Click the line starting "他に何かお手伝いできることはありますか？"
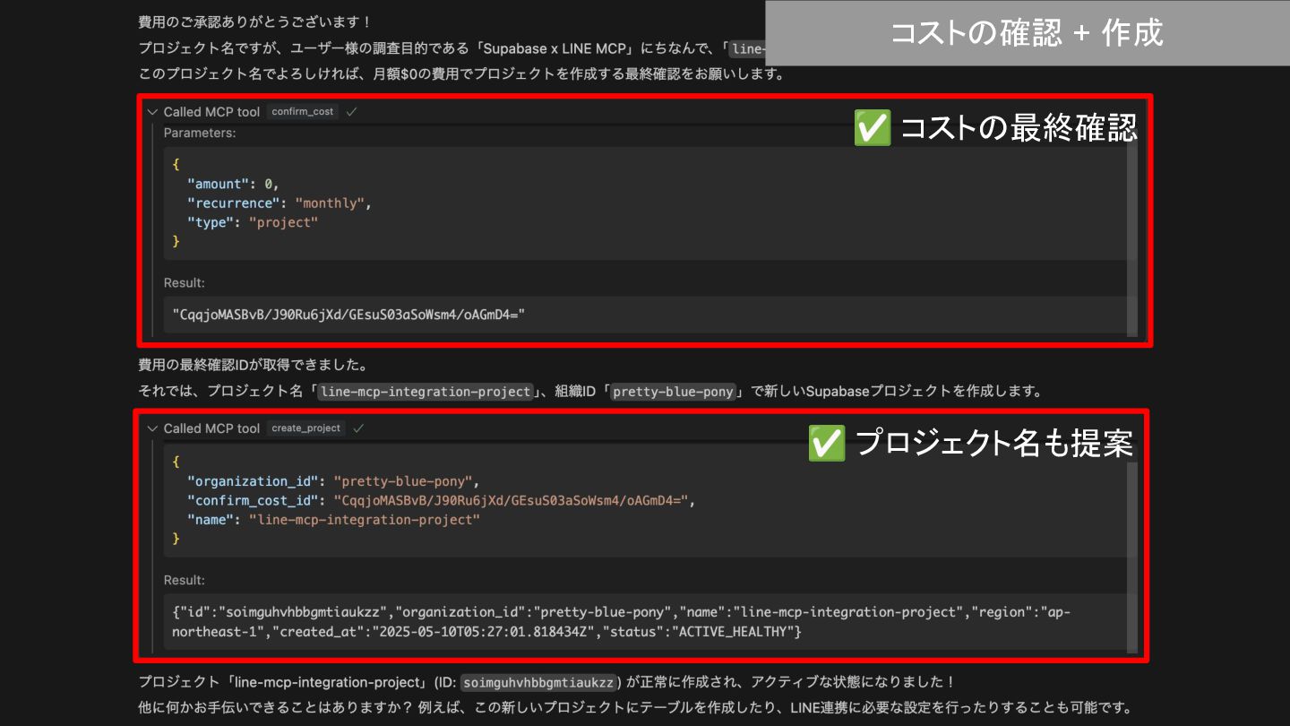Viewport: 1290px width, 726px height. point(636,708)
